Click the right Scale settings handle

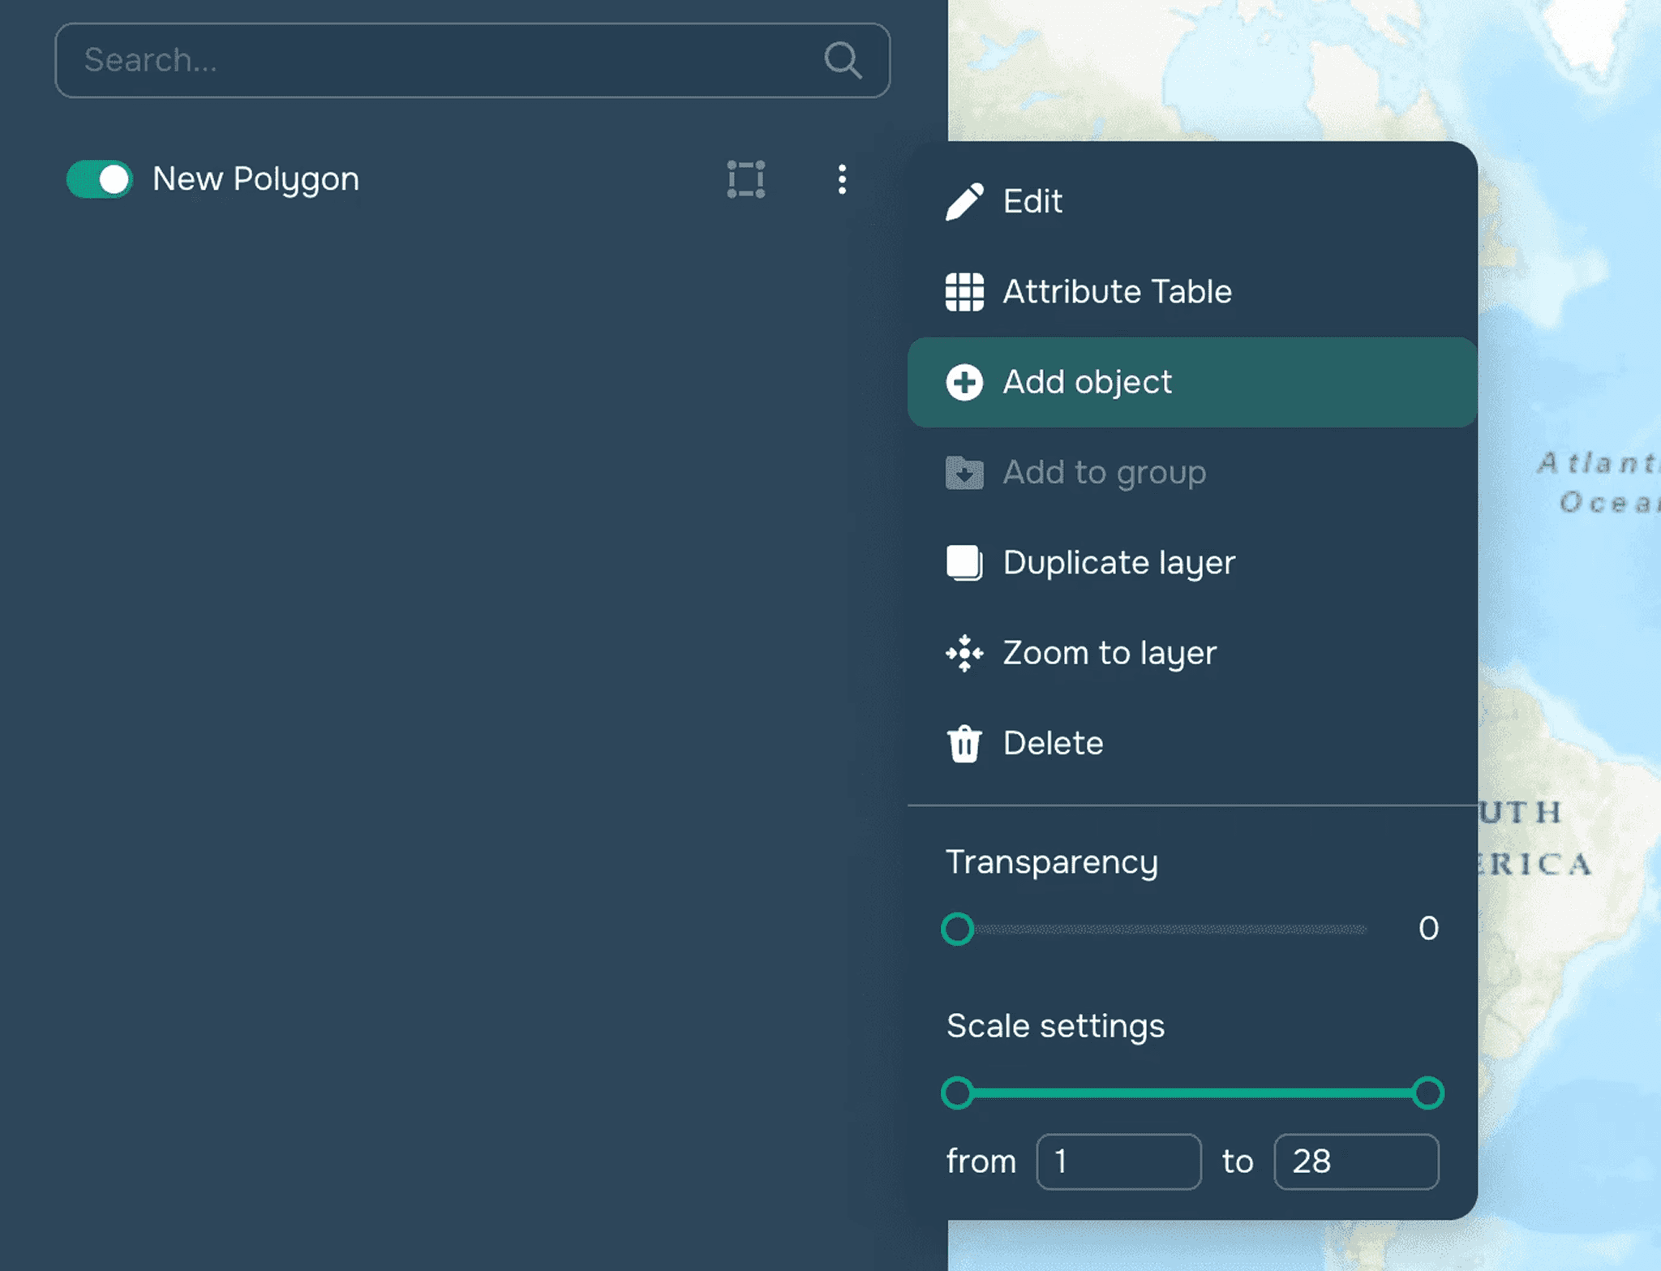point(1427,1093)
